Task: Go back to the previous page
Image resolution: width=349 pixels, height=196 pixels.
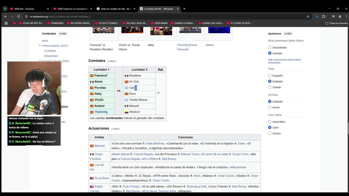Action: [5, 16]
